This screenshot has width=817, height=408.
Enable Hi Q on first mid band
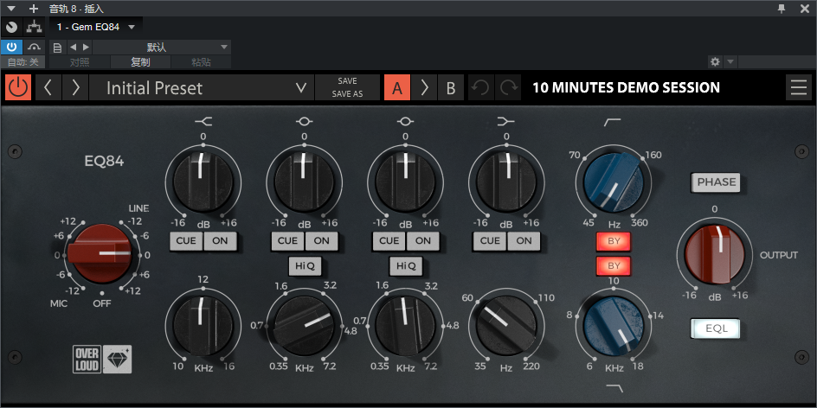point(305,266)
